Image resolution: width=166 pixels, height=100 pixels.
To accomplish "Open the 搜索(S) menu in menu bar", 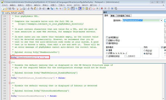I will (21, 5).
